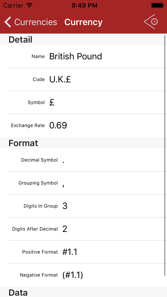Image resolution: width=167 pixels, height=297 pixels.
Task: Tap the tag icon in navigation bar
Action: point(151,22)
